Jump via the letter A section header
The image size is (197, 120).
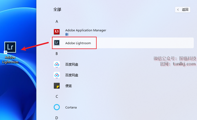point(57,21)
